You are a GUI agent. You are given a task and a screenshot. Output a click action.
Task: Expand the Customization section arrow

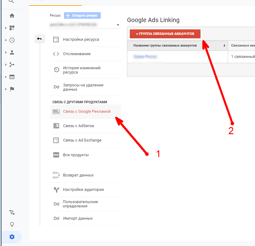click(6, 28)
